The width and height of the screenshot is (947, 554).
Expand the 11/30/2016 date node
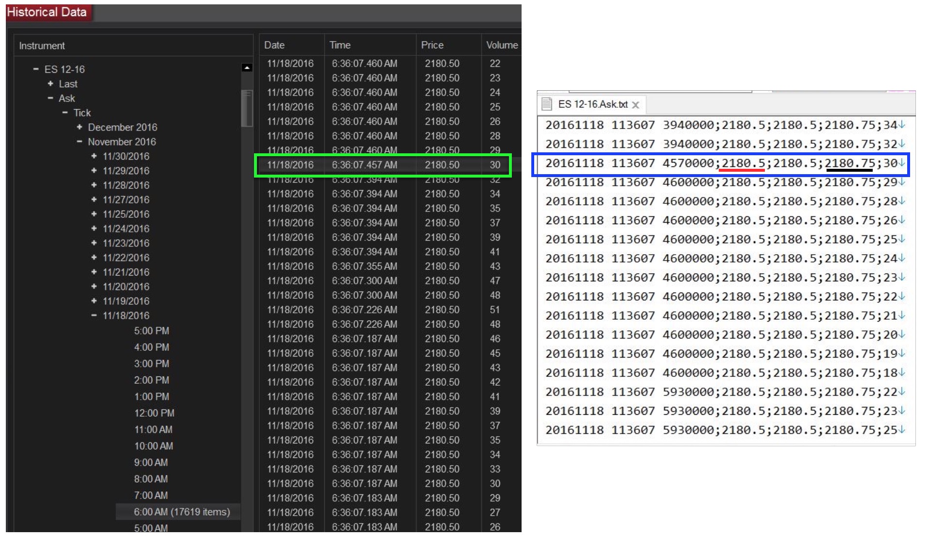tap(94, 156)
